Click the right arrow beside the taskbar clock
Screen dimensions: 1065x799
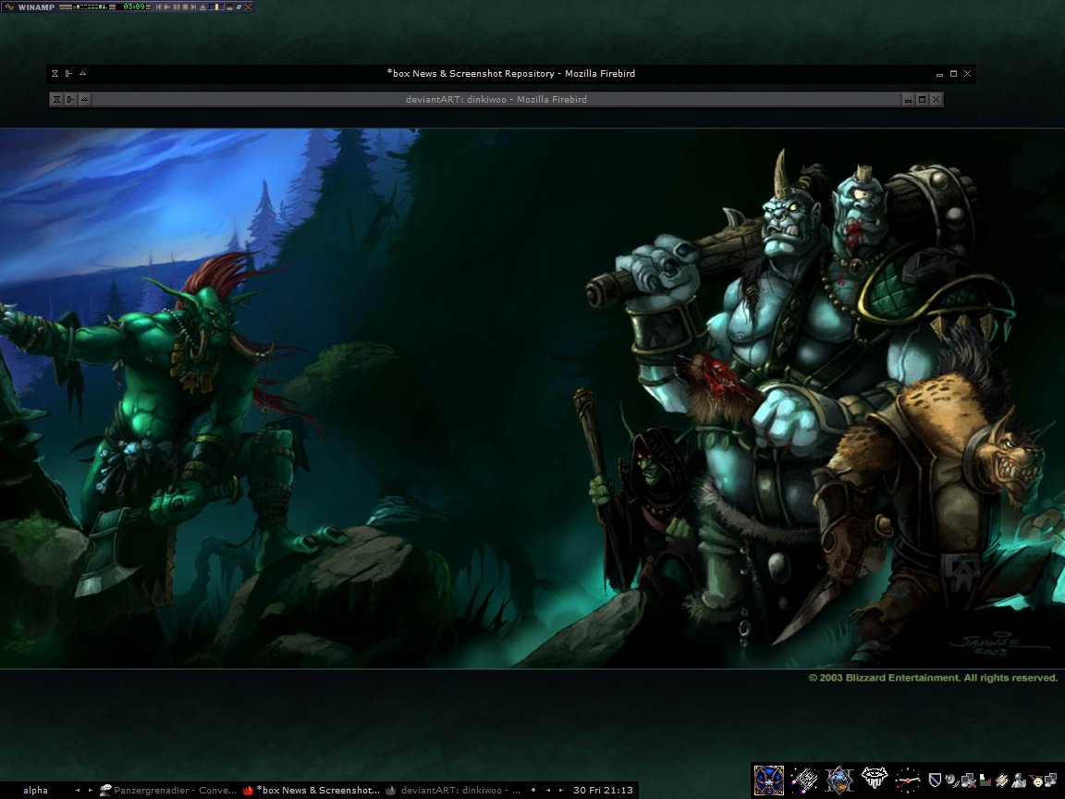pyautogui.click(x=561, y=790)
